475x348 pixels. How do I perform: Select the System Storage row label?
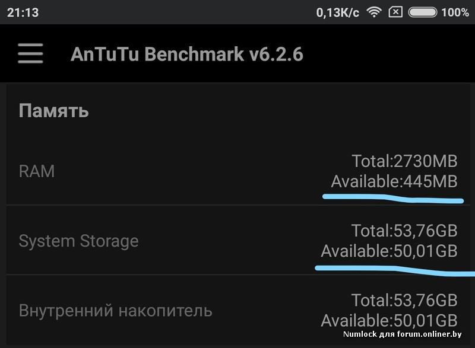(78, 241)
